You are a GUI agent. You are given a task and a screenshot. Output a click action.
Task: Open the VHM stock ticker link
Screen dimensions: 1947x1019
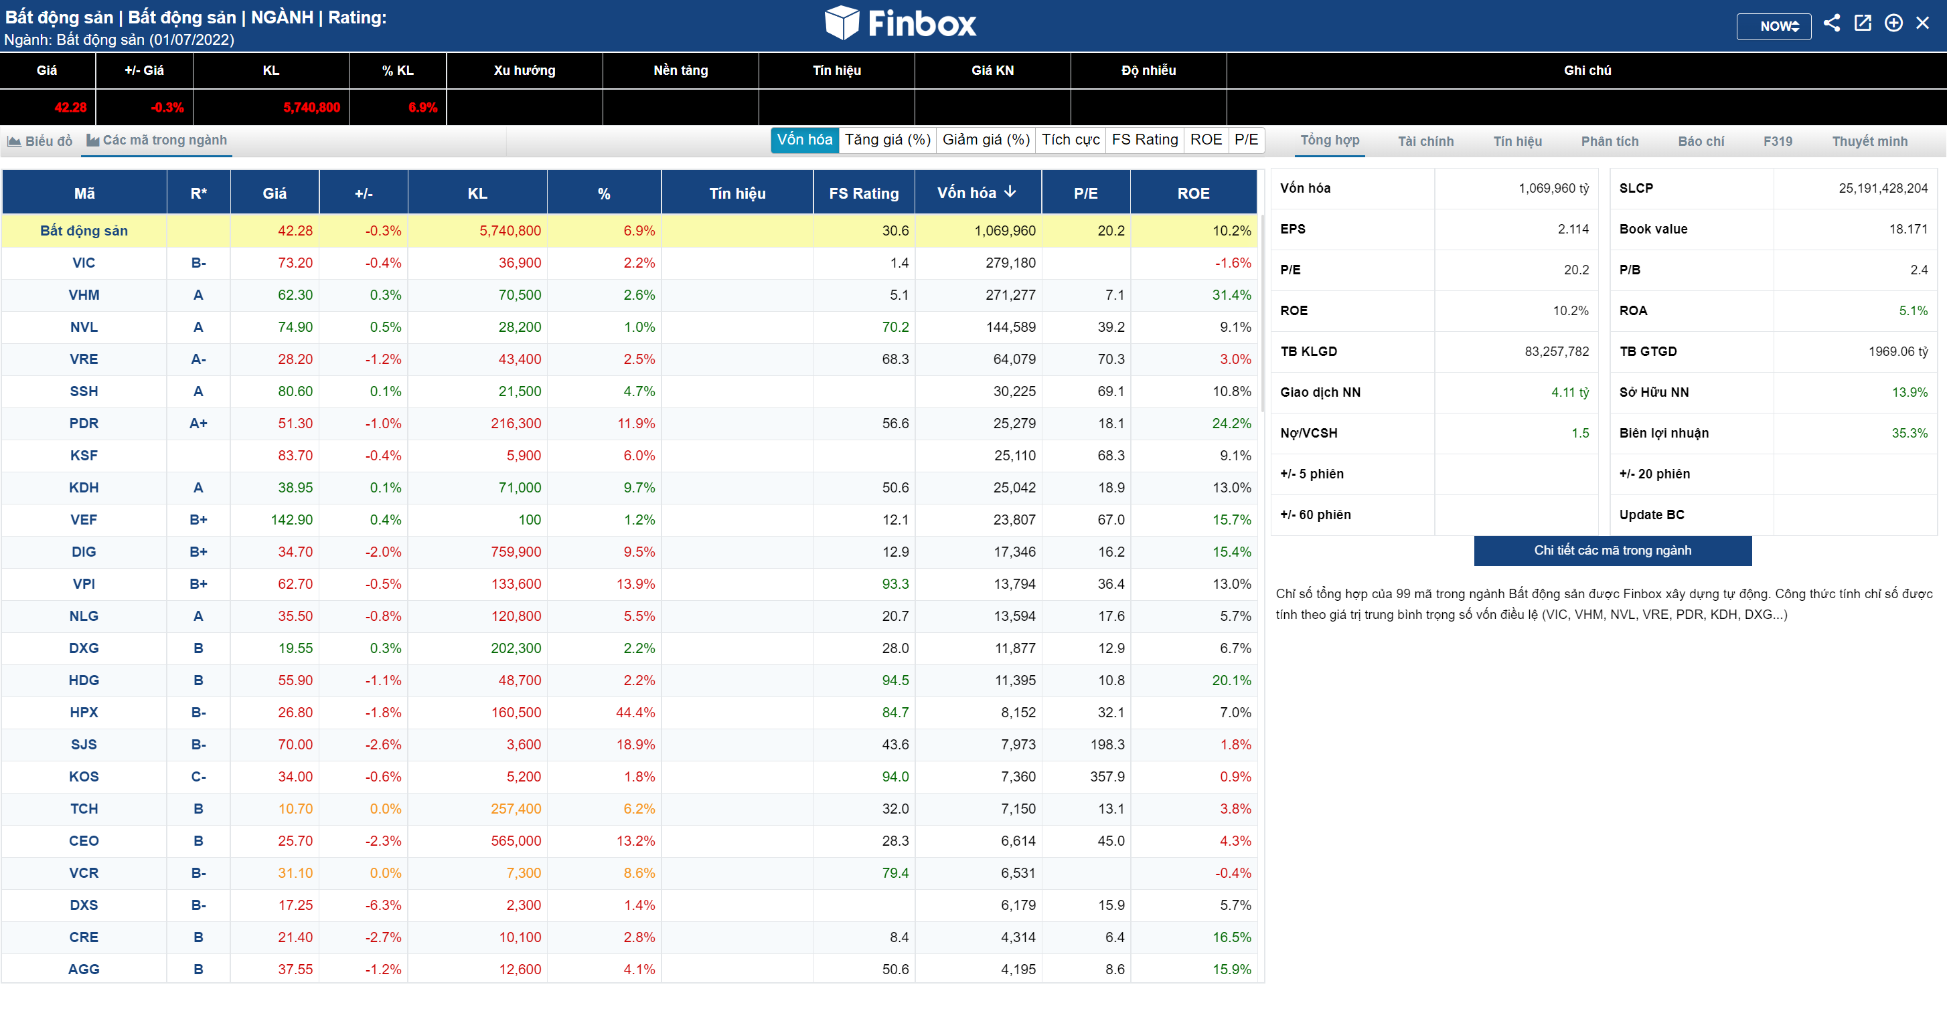(84, 295)
